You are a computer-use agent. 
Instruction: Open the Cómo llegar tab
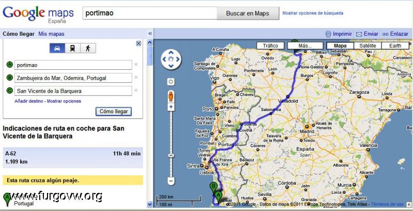19,34
